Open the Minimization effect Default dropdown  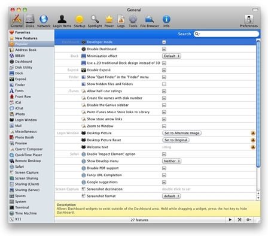[x=172, y=56]
